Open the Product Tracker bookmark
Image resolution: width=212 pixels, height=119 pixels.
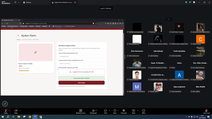pyautogui.click(x=58, y=26)
